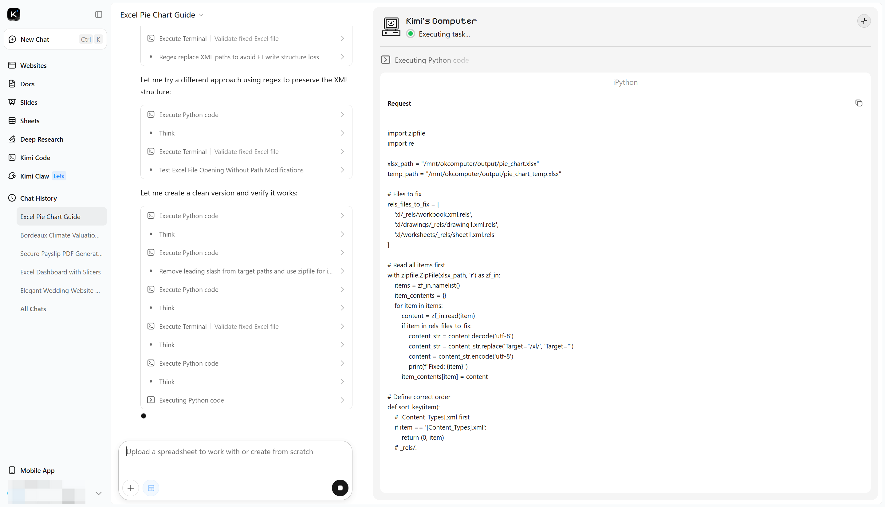Viewport: 885px width, 507px height.
Task: Copy the request code
Action: pos(859,103)
